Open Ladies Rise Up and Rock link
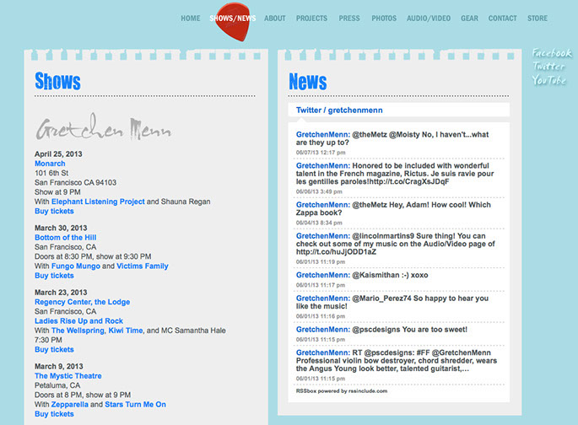The height and width of the screenshot is (425, 578). pyautogui.click(x=78, y=320)
